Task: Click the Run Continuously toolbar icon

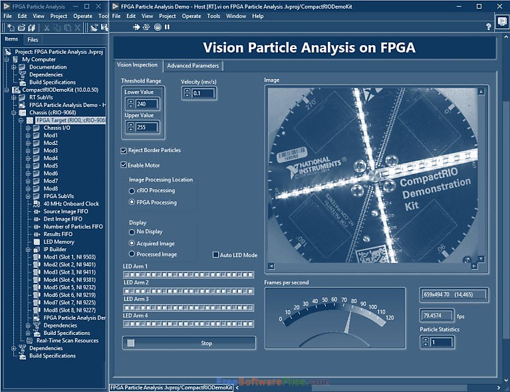Action: coord(146,27)
